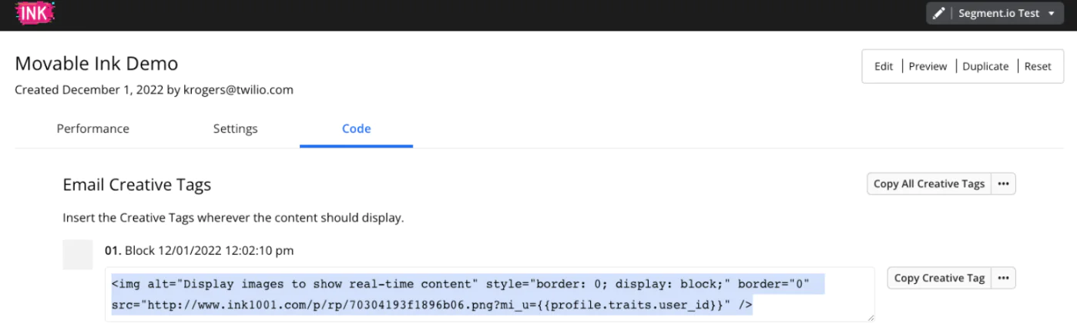Click Copy Creative Tag for the block
This screenshot has width=1077, height=330.
click(939, 278)
